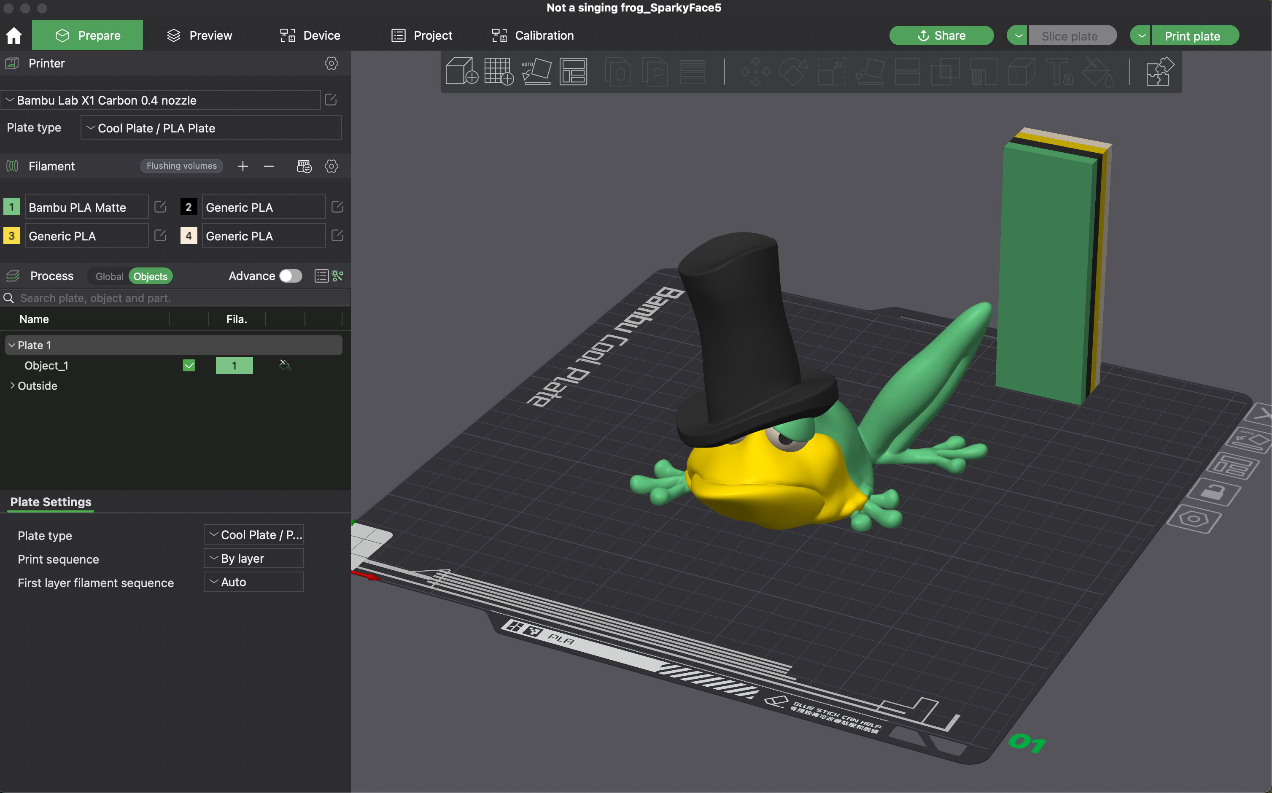
Task: Select the Rotate tool
Action: [x=793, y=71]
